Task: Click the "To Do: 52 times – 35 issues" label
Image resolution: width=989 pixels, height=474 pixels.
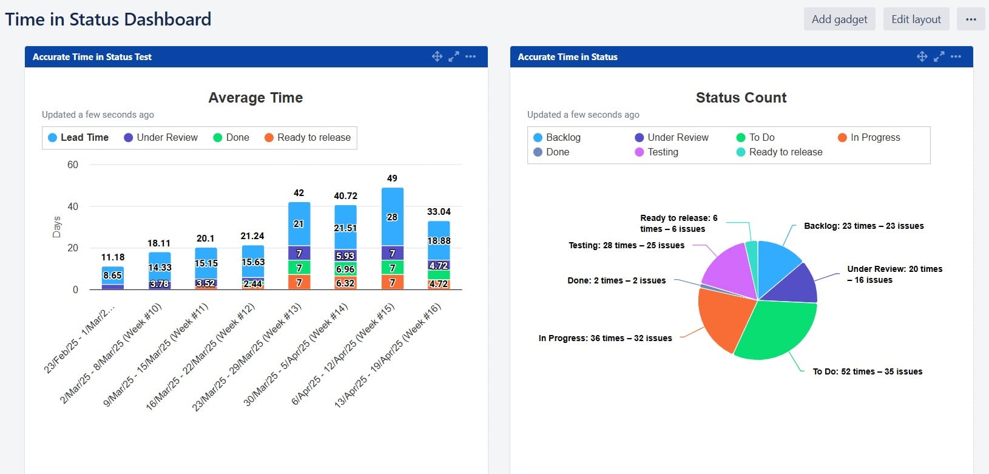Action: click(x=868, y=371)
